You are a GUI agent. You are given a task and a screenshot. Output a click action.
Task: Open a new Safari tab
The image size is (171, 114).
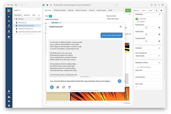pyautogui.click(x=159, y=5)
